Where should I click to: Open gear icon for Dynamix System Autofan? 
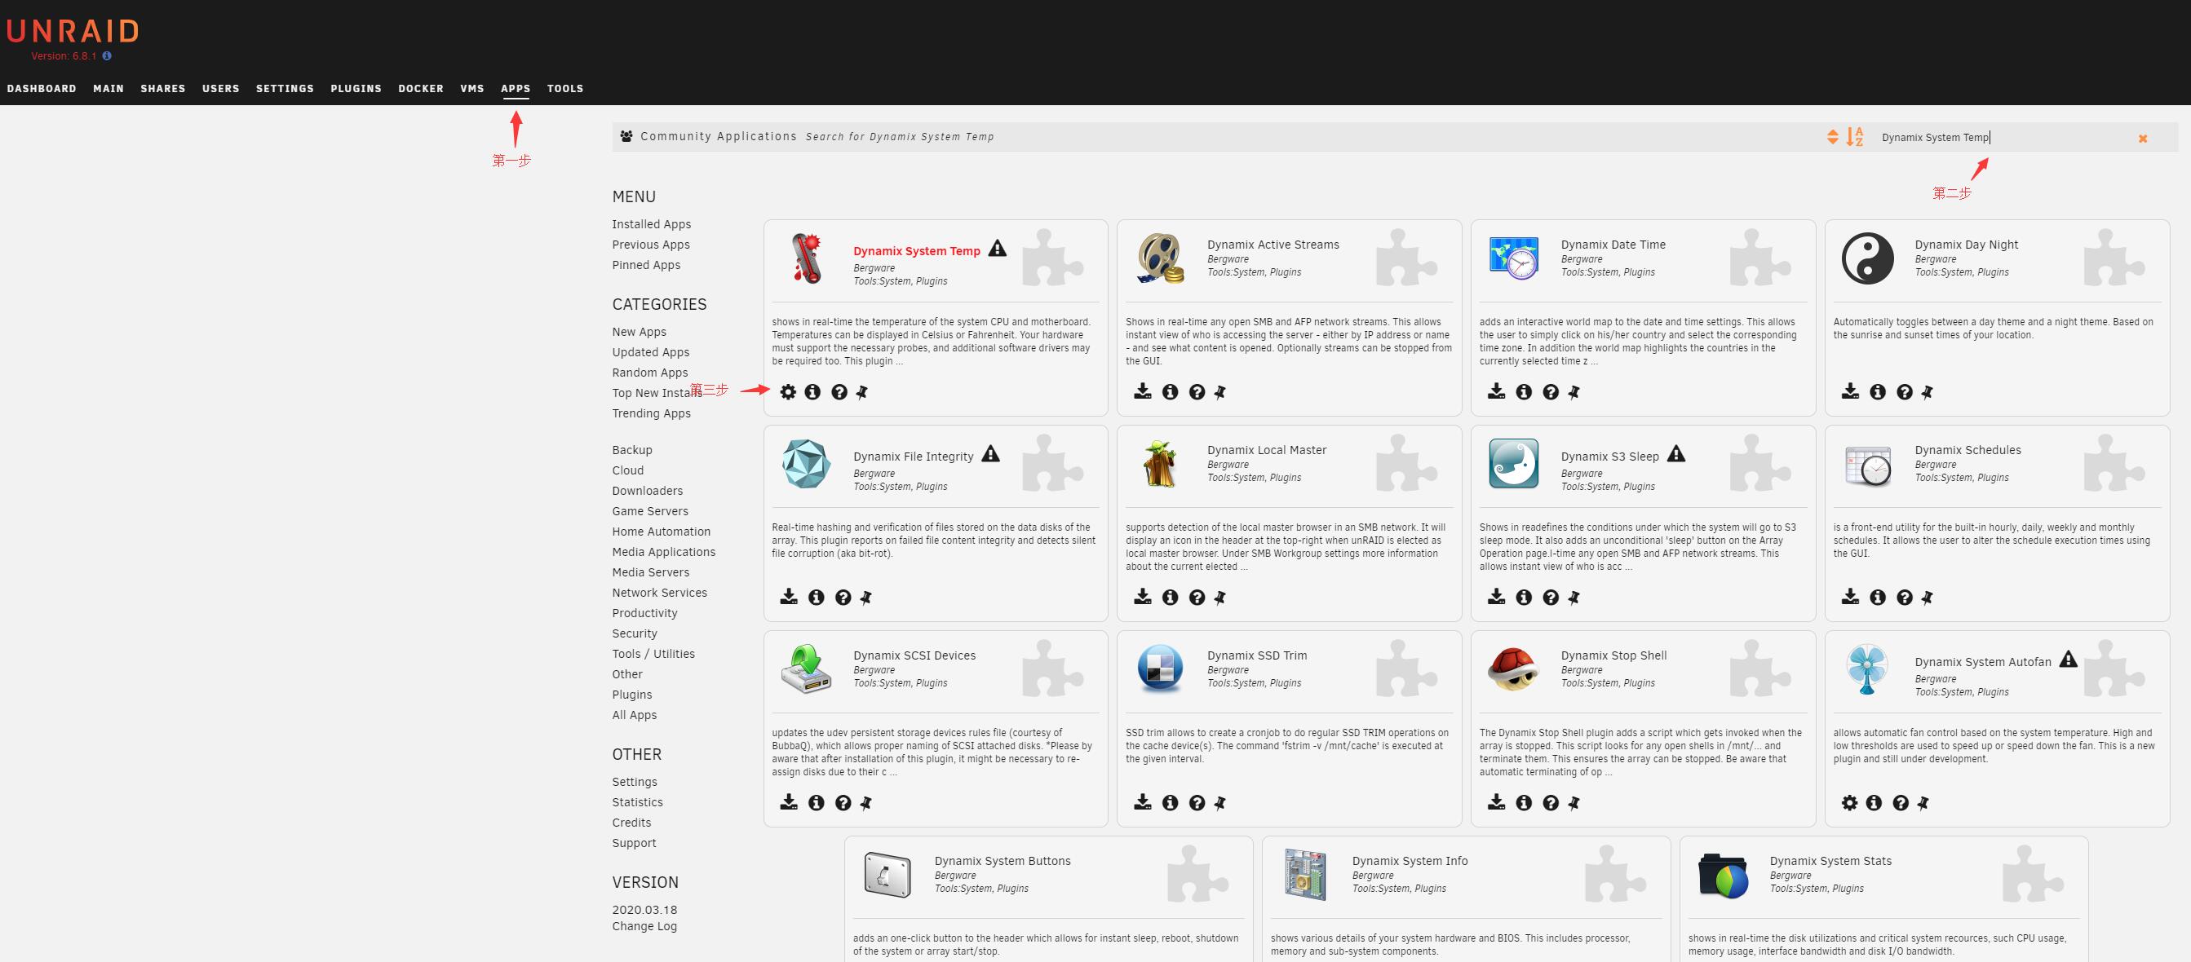(1849, 802)
